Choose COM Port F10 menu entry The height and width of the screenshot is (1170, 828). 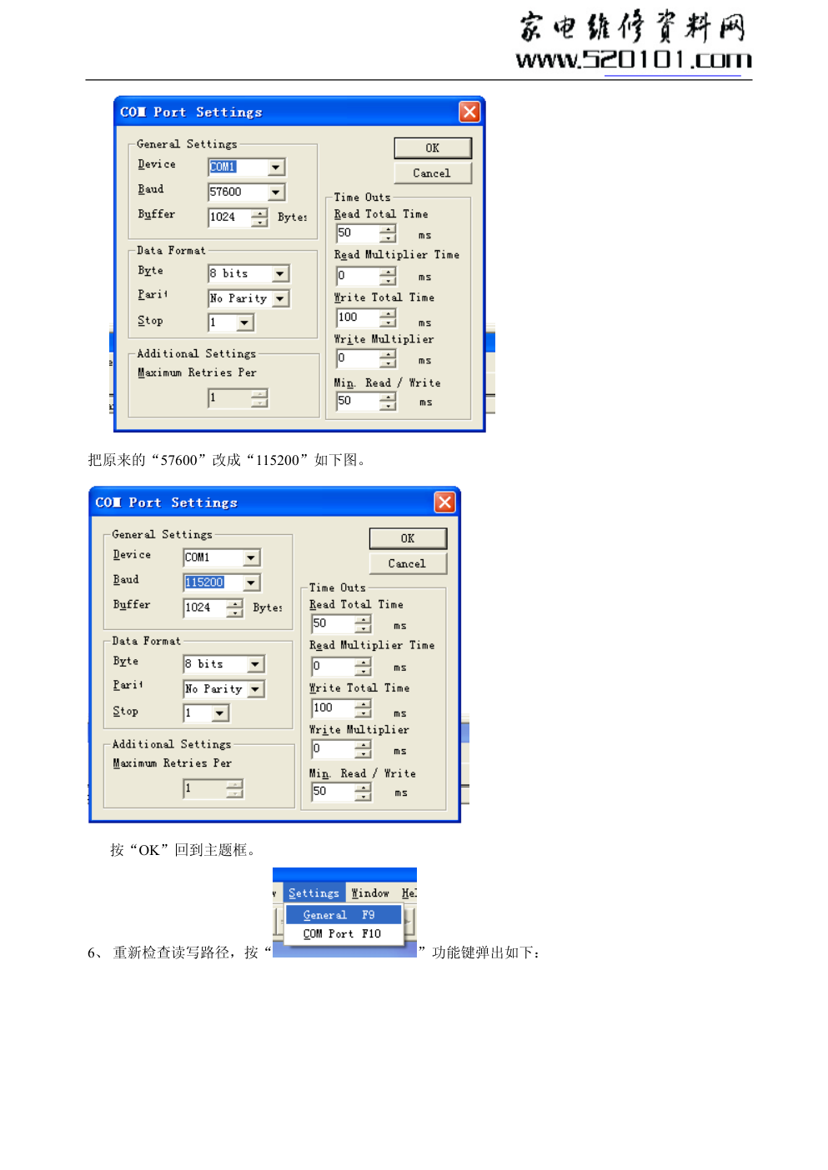pos(342,934)
